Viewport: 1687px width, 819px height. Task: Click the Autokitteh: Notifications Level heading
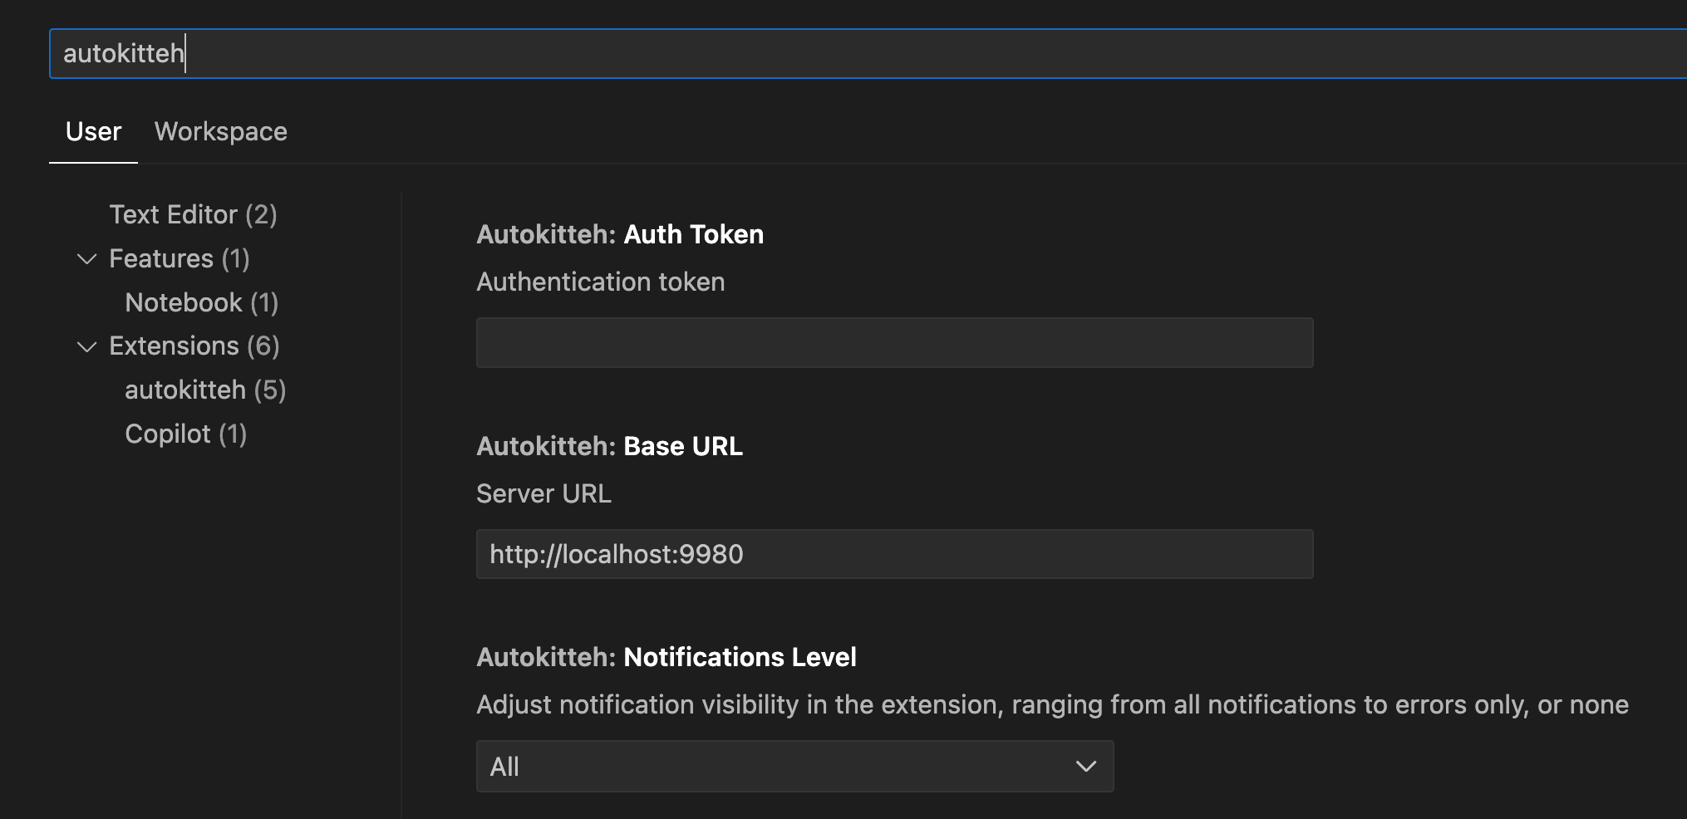click(666, 658)
